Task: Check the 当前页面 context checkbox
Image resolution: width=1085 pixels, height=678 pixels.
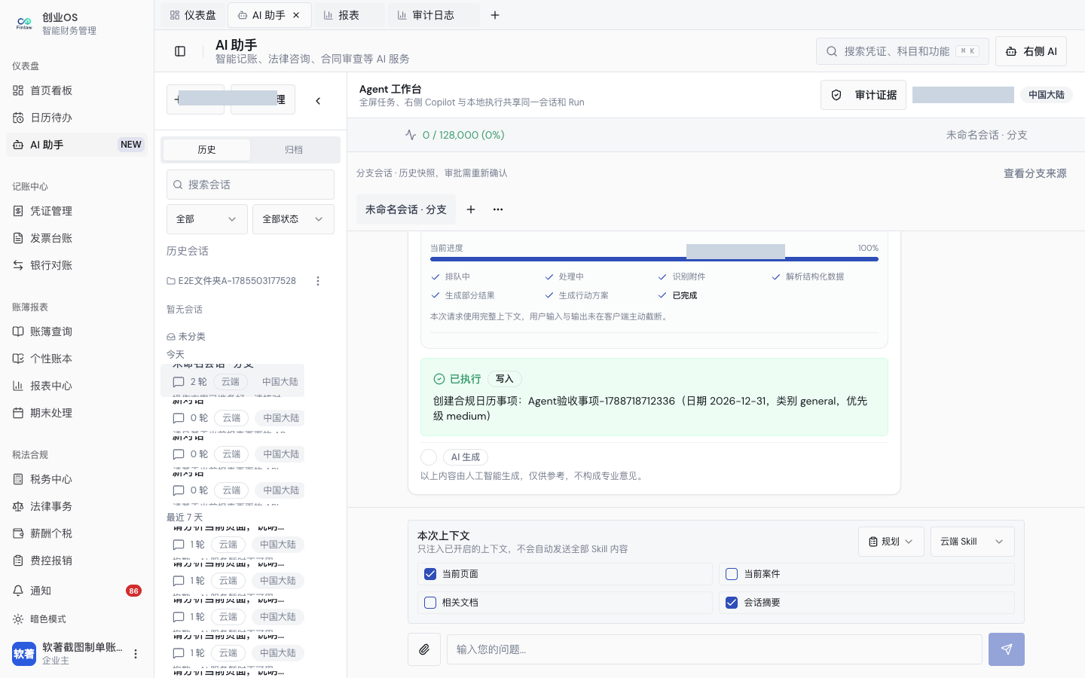Action: point(430,574)
